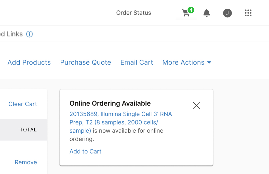Expand the More Actions menu
The width and height of the screenshot is (269, 174).
183,63
